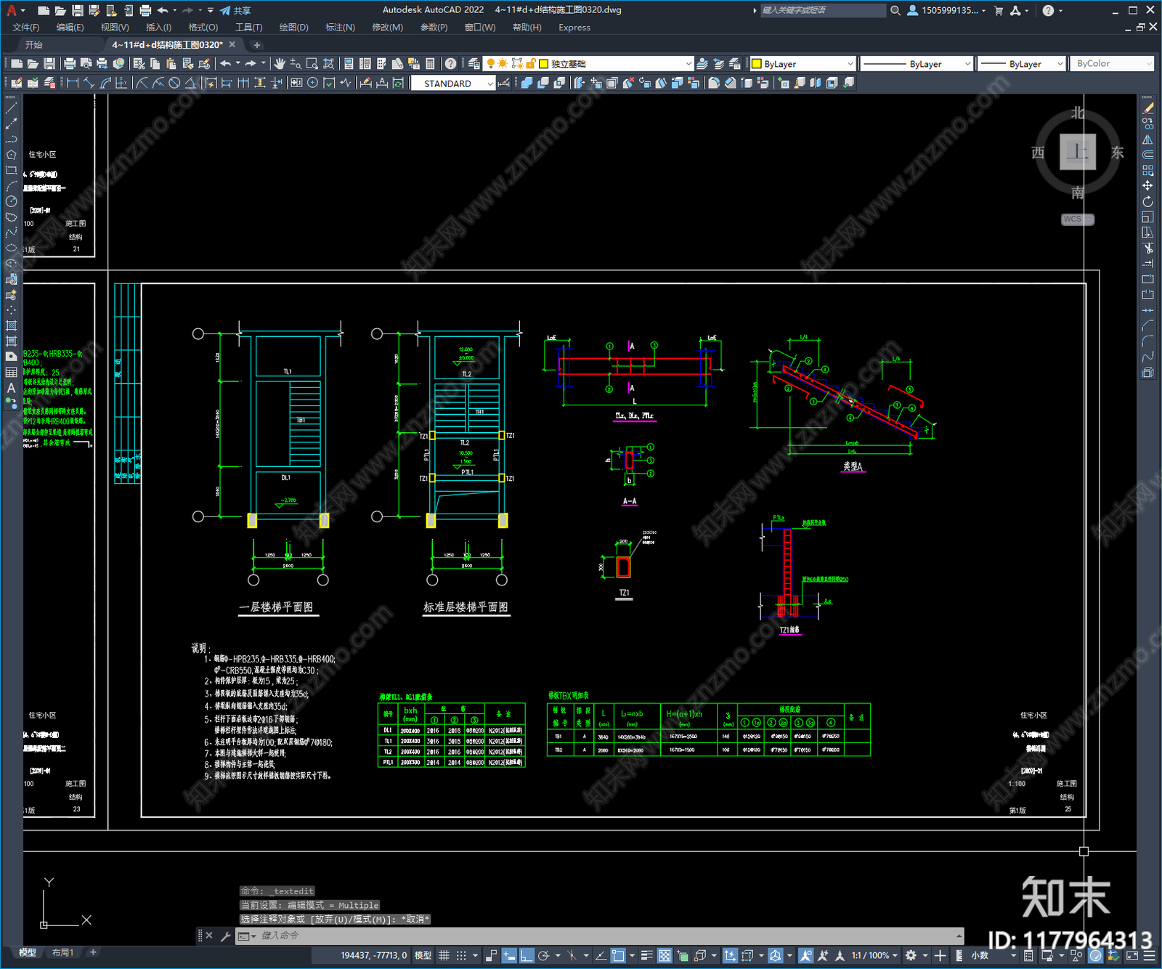The width and height of the screenshot is (1162, 969).
Task: Toggle snap mode in status bar
Action: [x=461, y=955]
